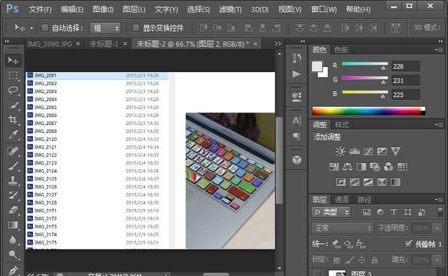The height and width of the screenshot is (276, 448).
Task: Filter layers by pixel layers icon
Action: [367, 212]
